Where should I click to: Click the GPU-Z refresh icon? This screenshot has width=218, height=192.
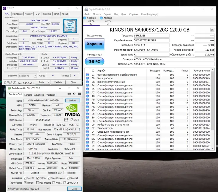point(74,94)
